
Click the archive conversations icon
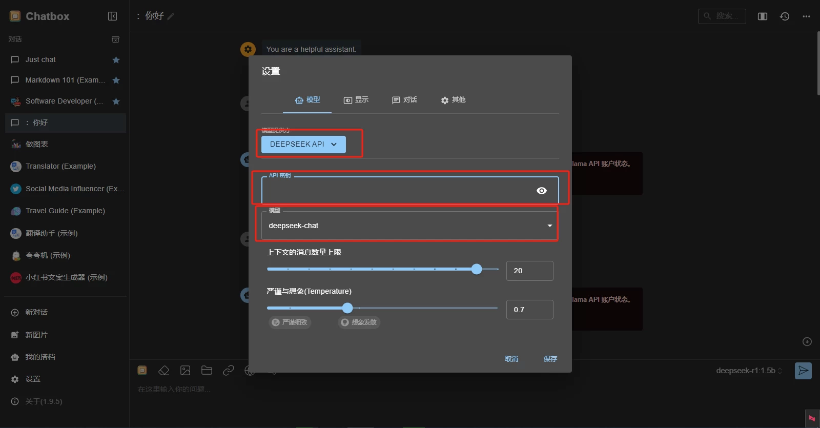pos(116,39)
